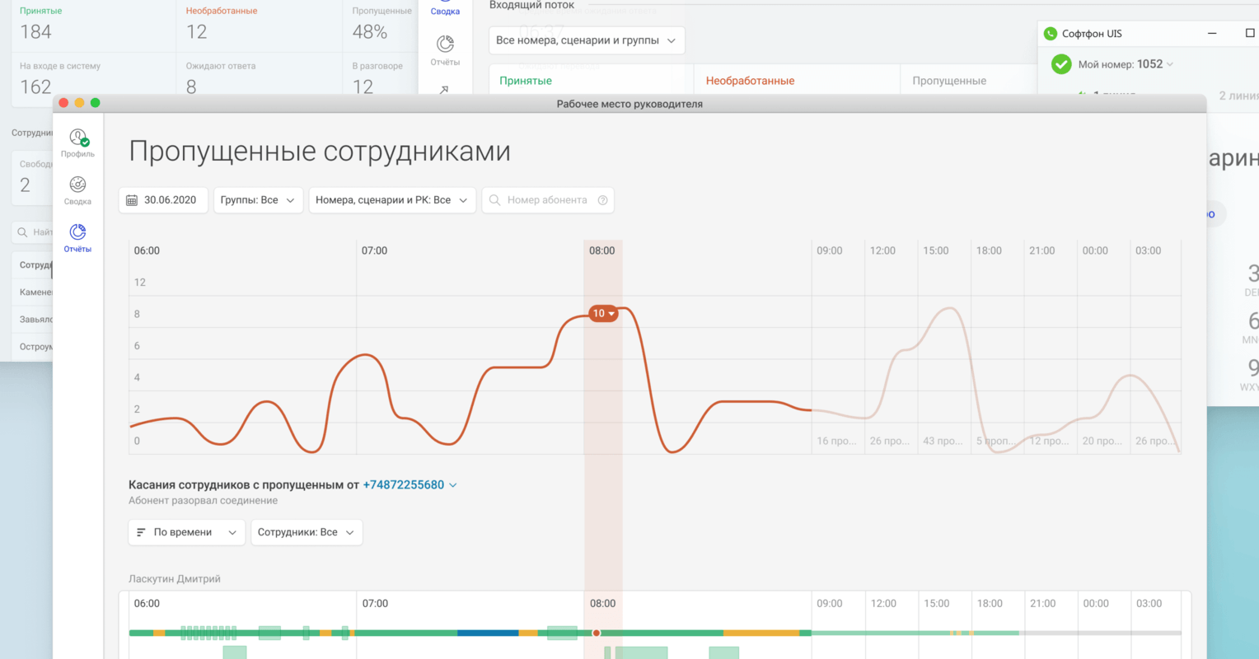Click the help icon in Номер абонента field

[602, 200]
